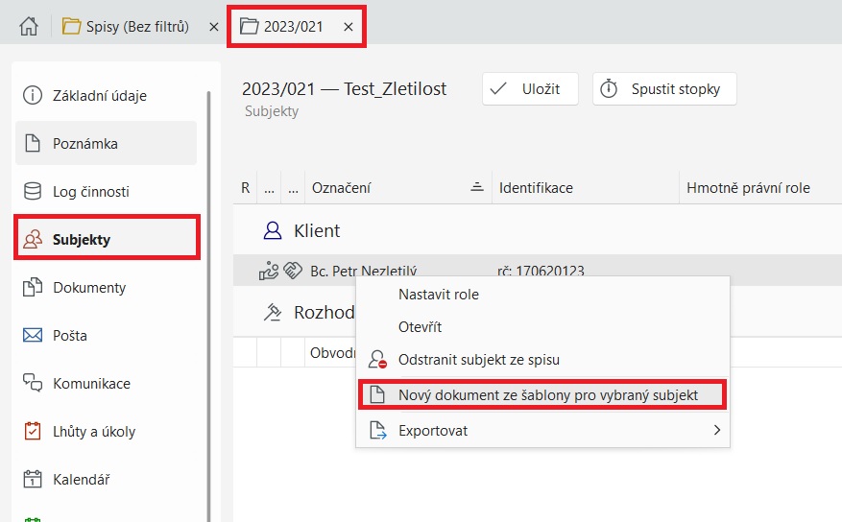
Task: Open the Poznámka section
Action: coord(107,143)
